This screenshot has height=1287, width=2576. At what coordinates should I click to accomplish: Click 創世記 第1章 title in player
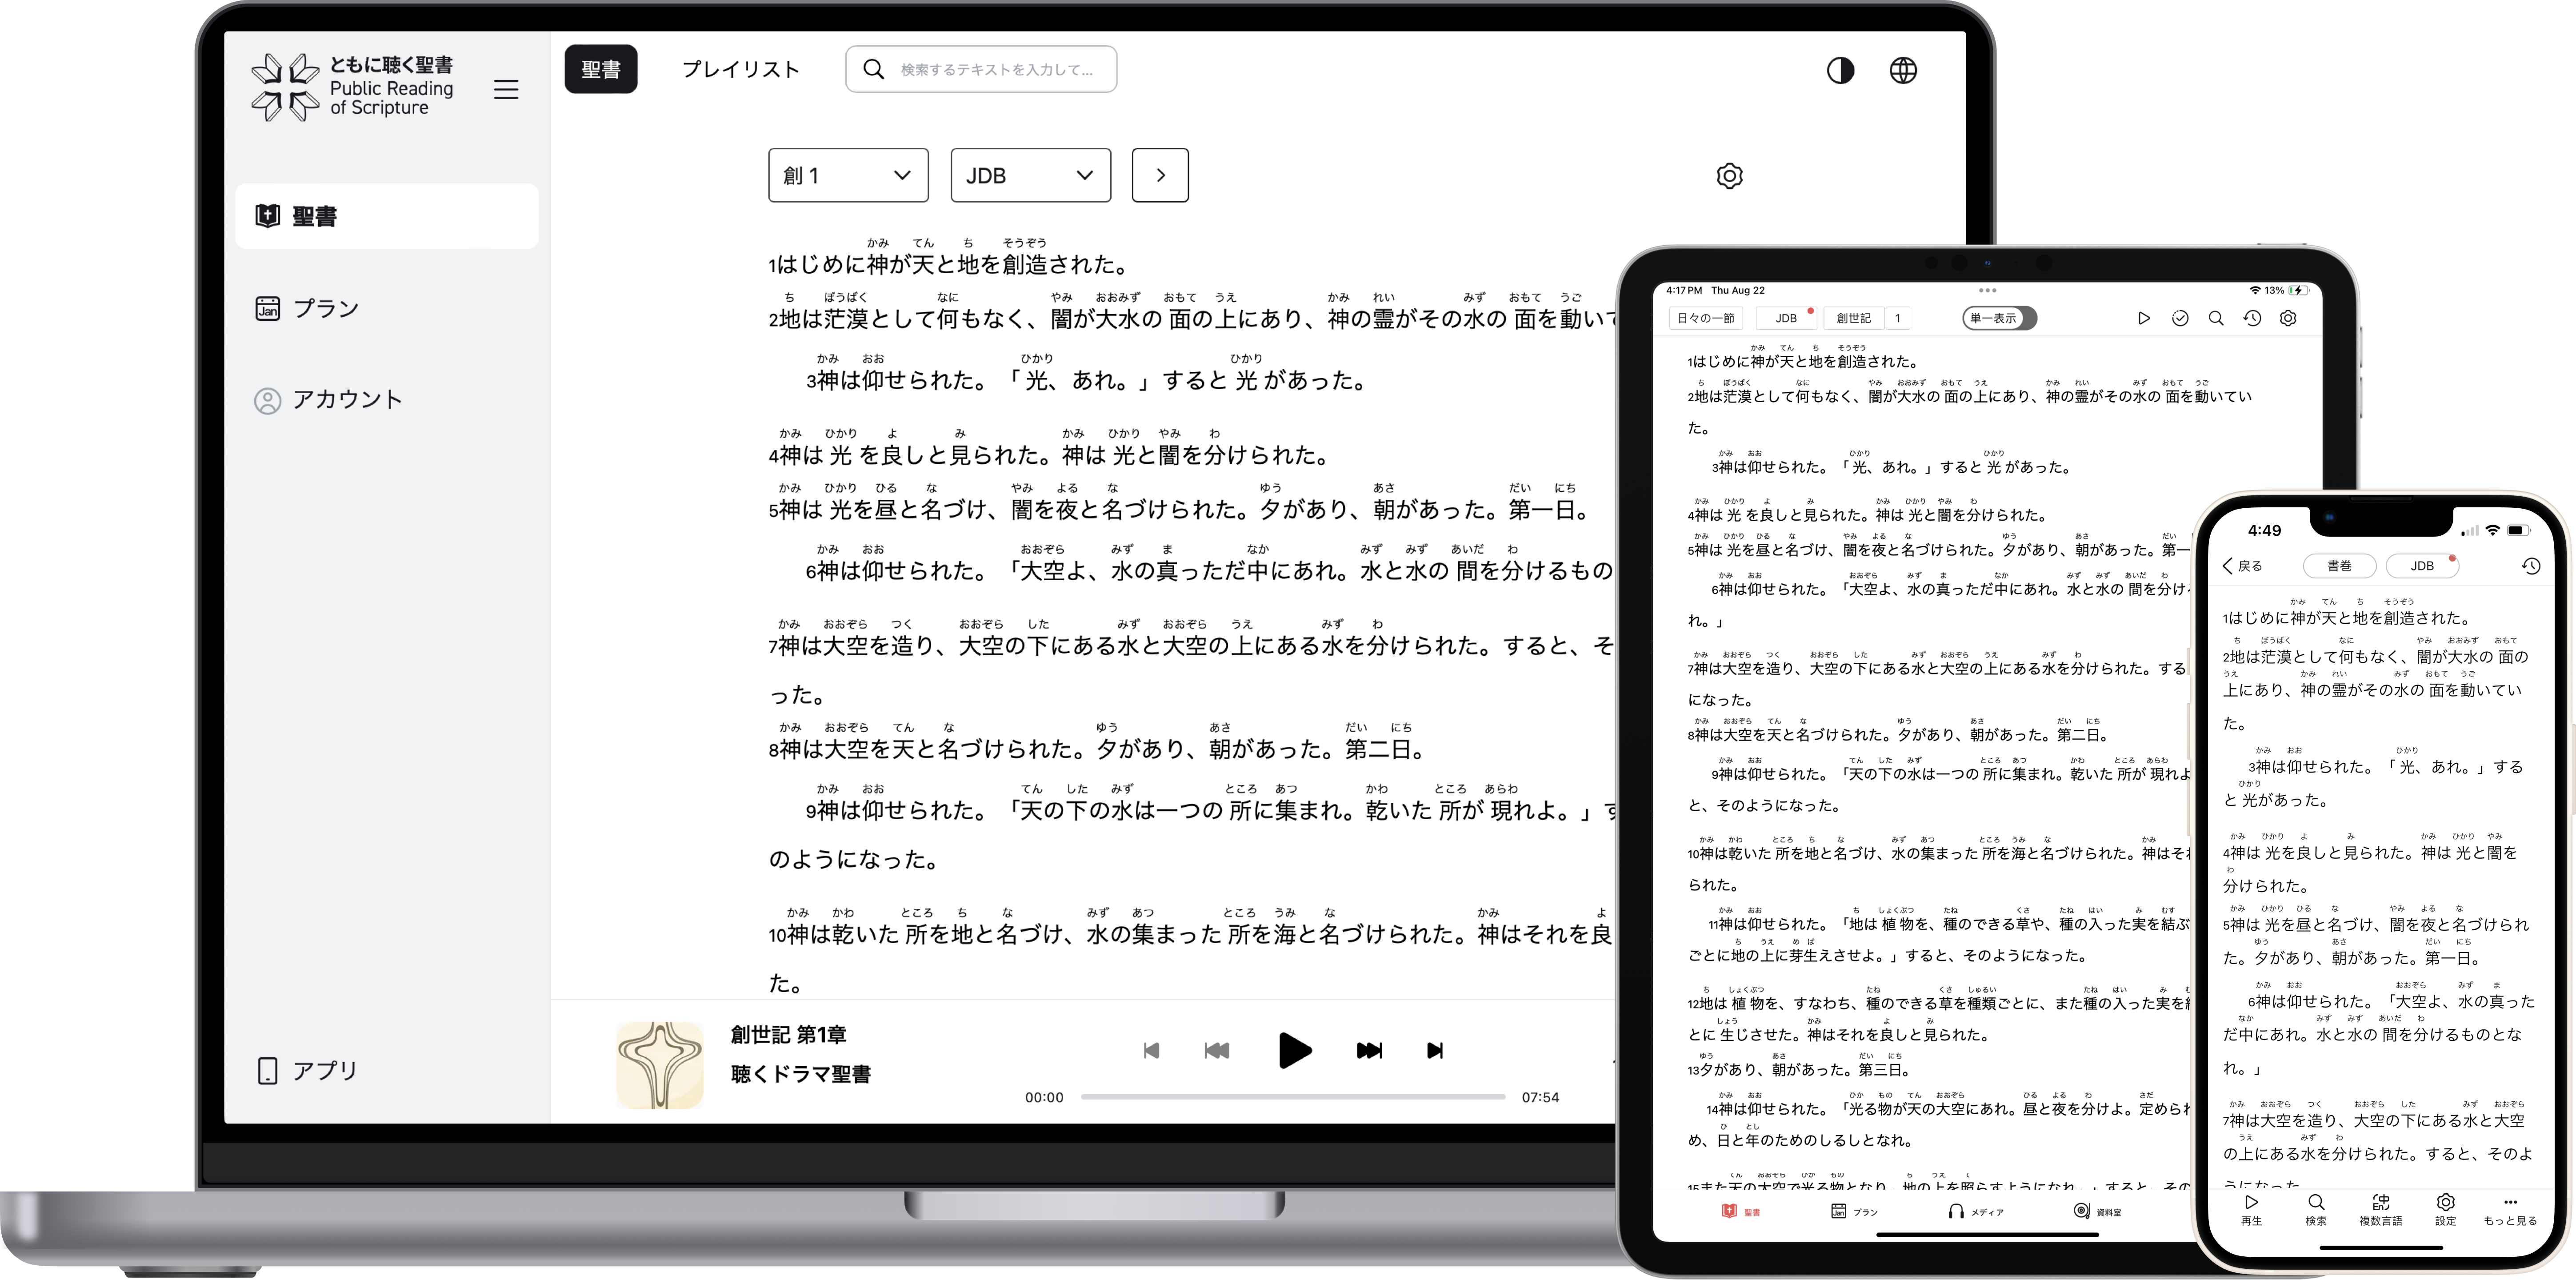click(x=788, y=1034)
